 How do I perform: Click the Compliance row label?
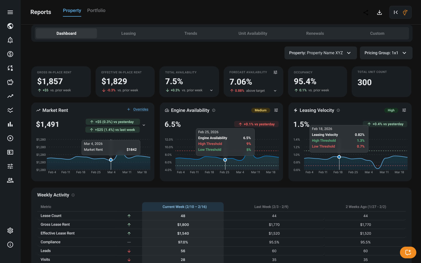click(51, 242)
